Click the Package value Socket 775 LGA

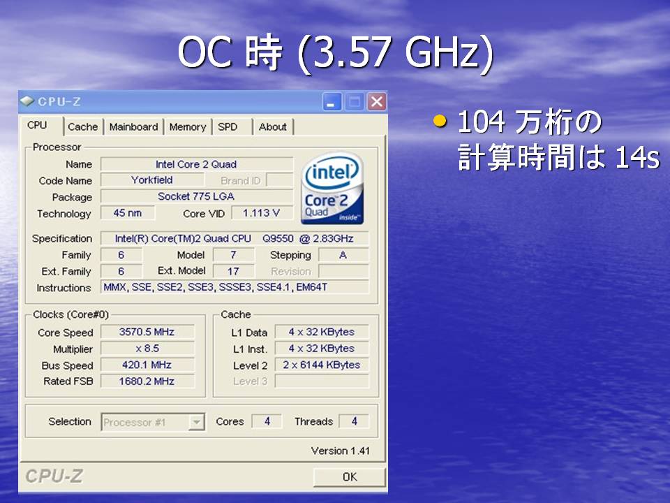197,196
